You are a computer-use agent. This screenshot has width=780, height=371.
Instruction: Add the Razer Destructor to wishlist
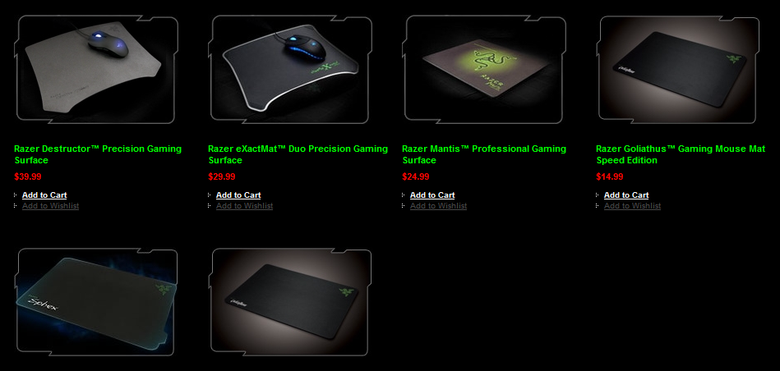coord(50,206)
